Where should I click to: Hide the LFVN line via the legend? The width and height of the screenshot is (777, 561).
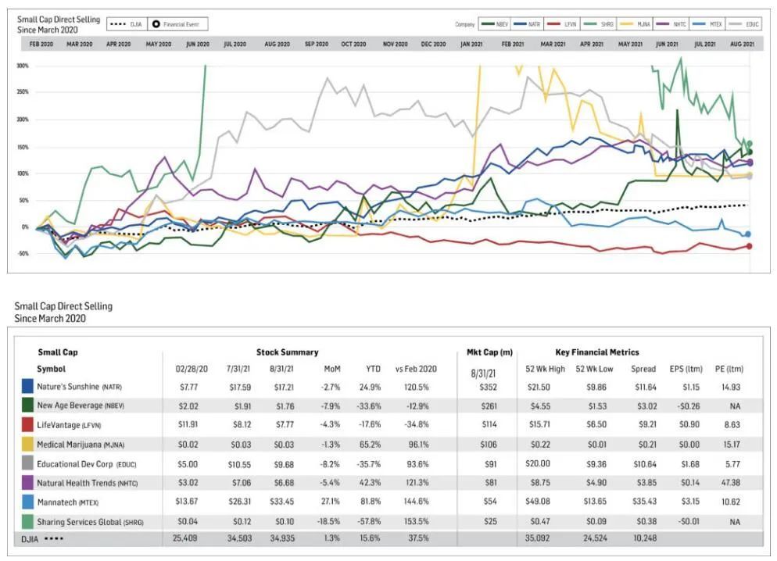pyautogui.click(x=562, y=23)
